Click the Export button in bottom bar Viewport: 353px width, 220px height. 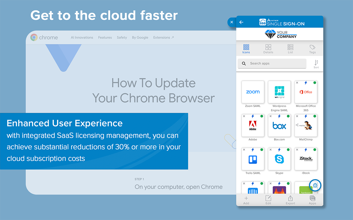pos(290,200)
